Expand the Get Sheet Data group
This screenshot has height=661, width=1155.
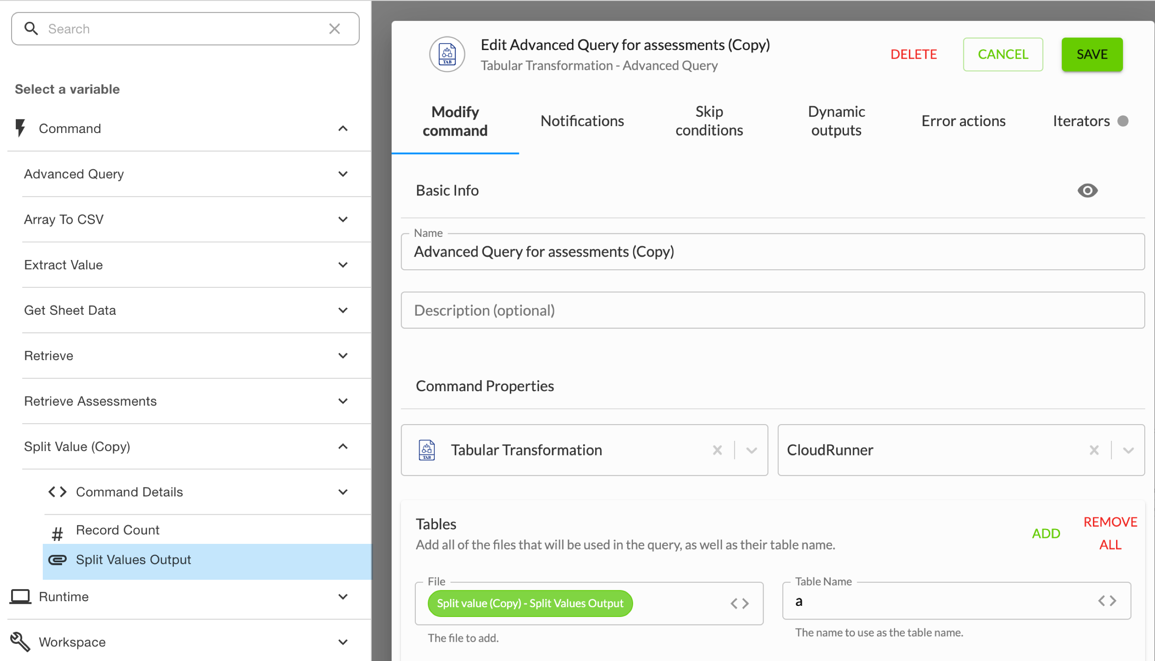[343, 310]
